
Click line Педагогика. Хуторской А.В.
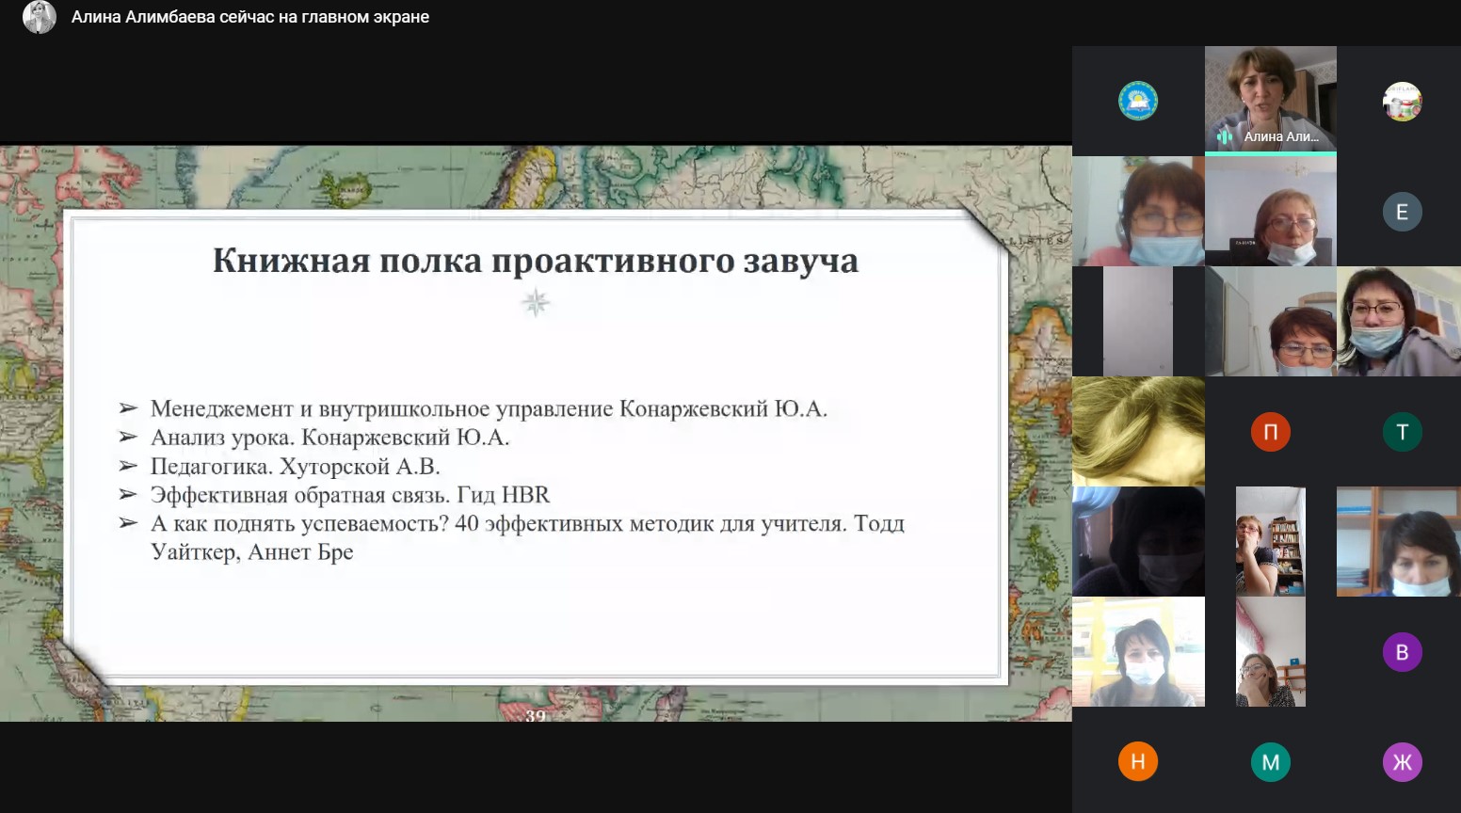[295, 467]
